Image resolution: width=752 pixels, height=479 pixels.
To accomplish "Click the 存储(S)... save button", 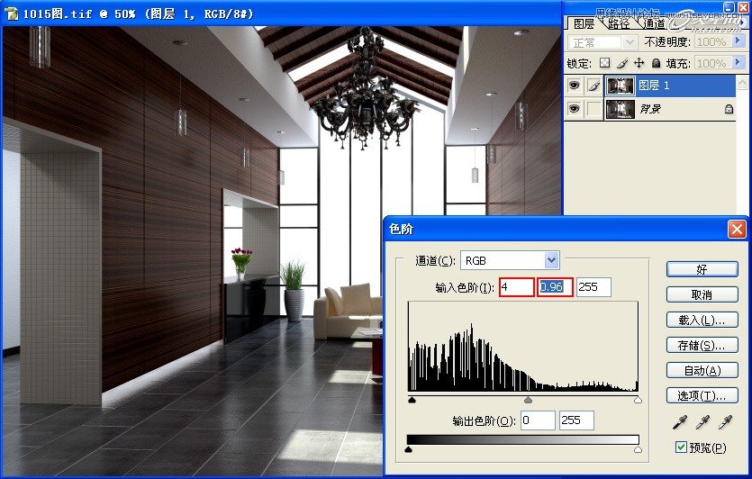I will coord(702,345).
